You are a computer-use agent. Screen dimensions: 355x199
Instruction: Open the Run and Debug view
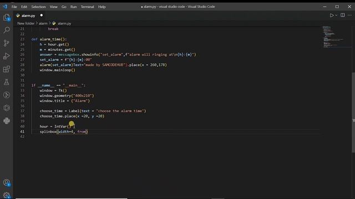coord(6,56)
